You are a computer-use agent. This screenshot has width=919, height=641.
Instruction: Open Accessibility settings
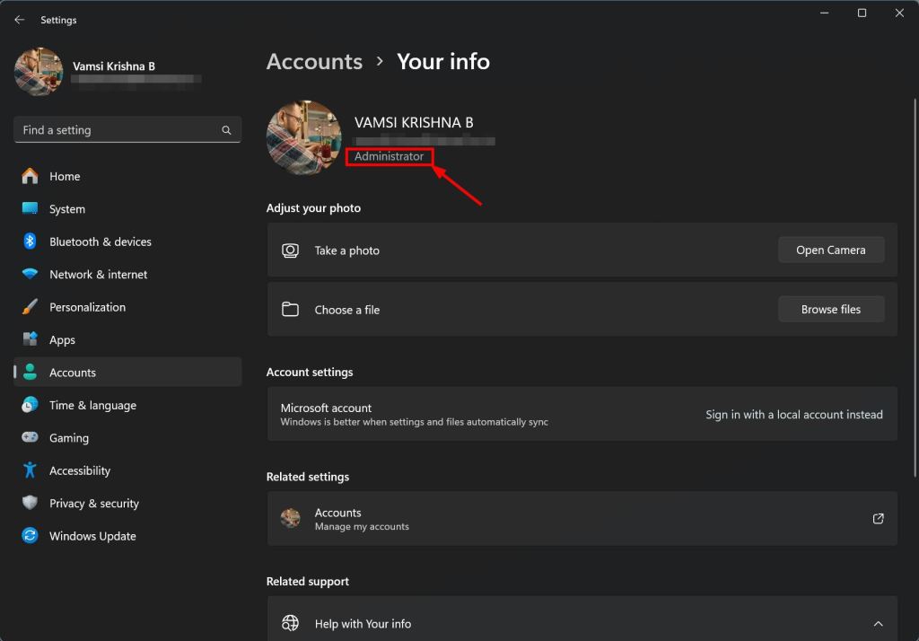click(x=127, y=470)
